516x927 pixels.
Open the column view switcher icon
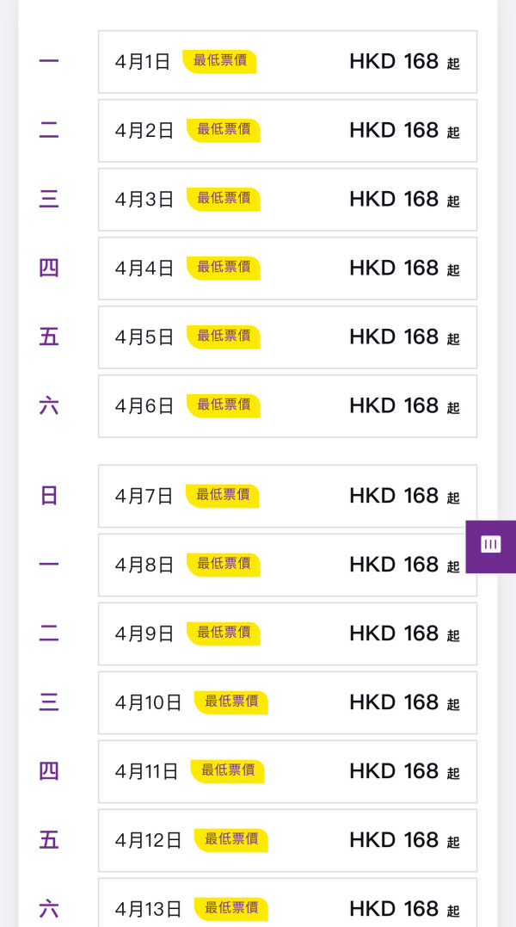[490, 545]
